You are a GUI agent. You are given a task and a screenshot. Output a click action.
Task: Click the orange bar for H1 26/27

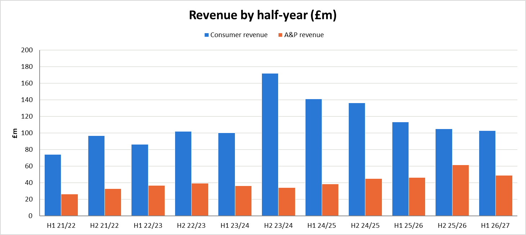[504, 196]
